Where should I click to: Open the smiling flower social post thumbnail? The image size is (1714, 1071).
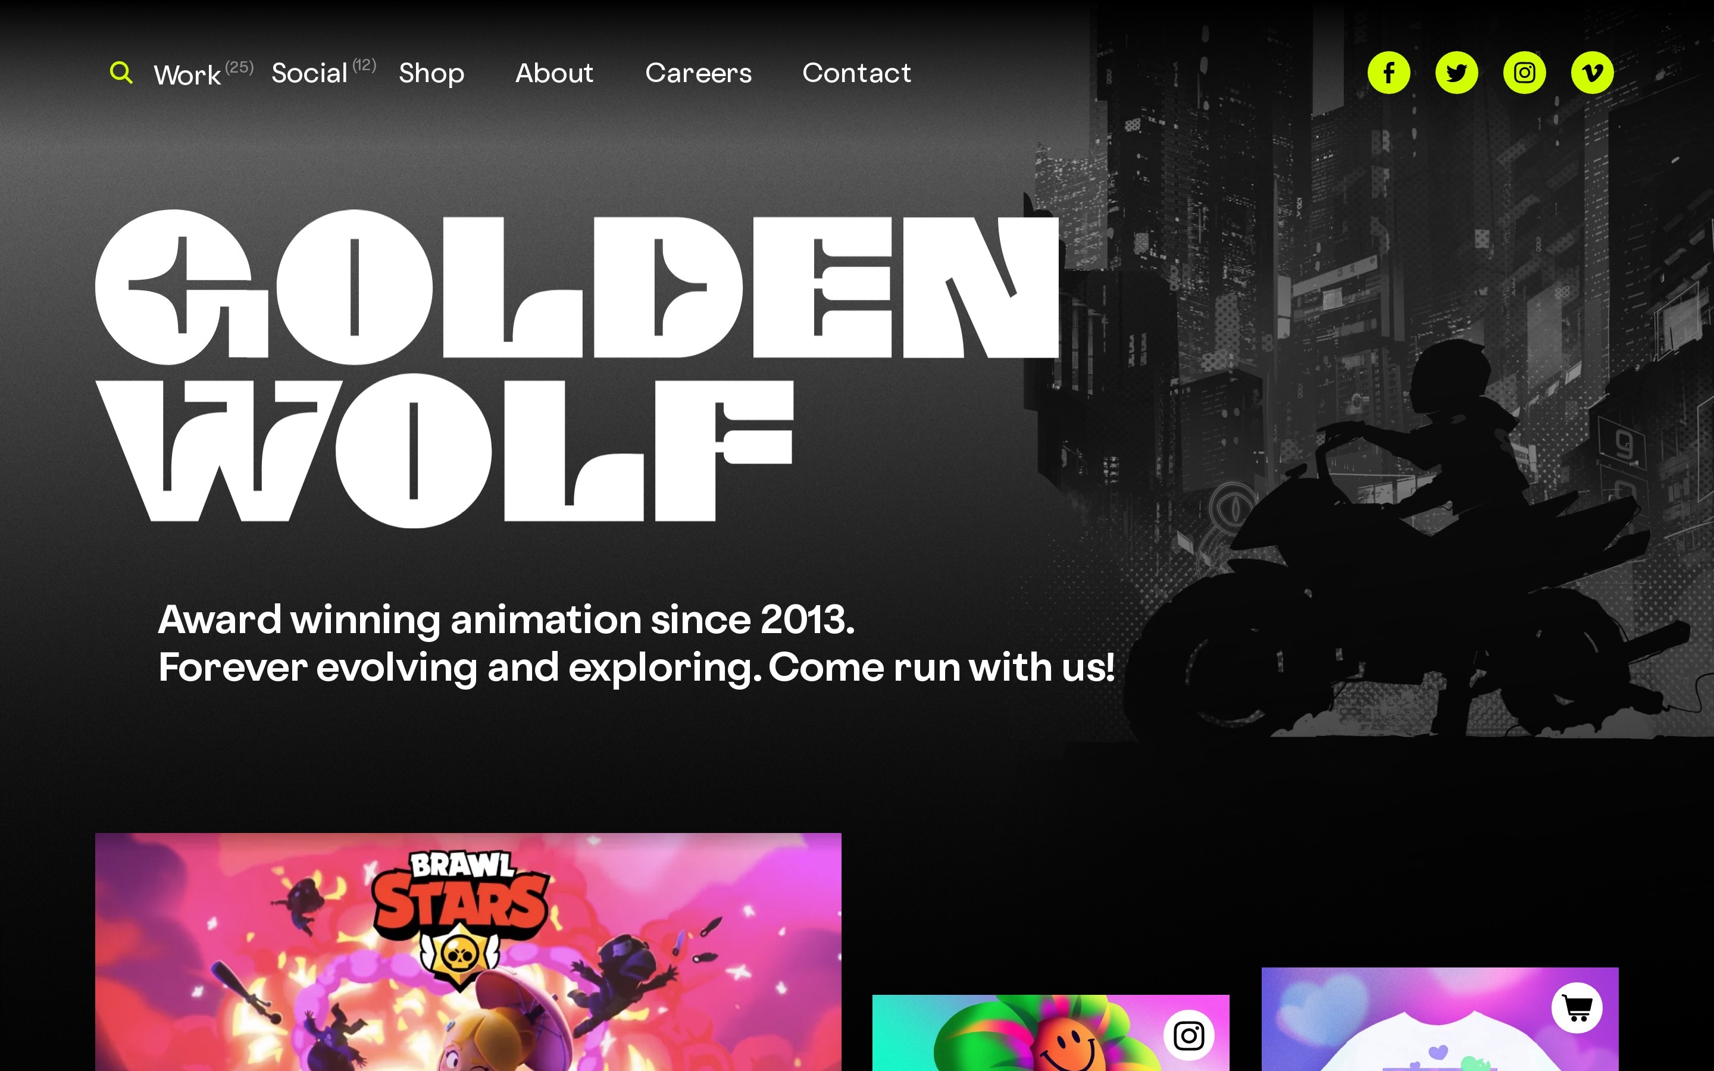coord(1050,1033)
